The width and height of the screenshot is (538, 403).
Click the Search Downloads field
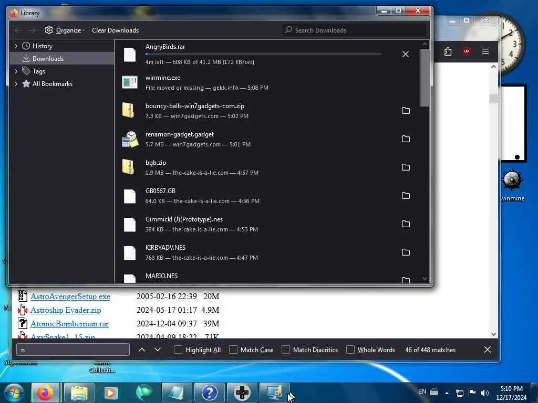point(355,30)
